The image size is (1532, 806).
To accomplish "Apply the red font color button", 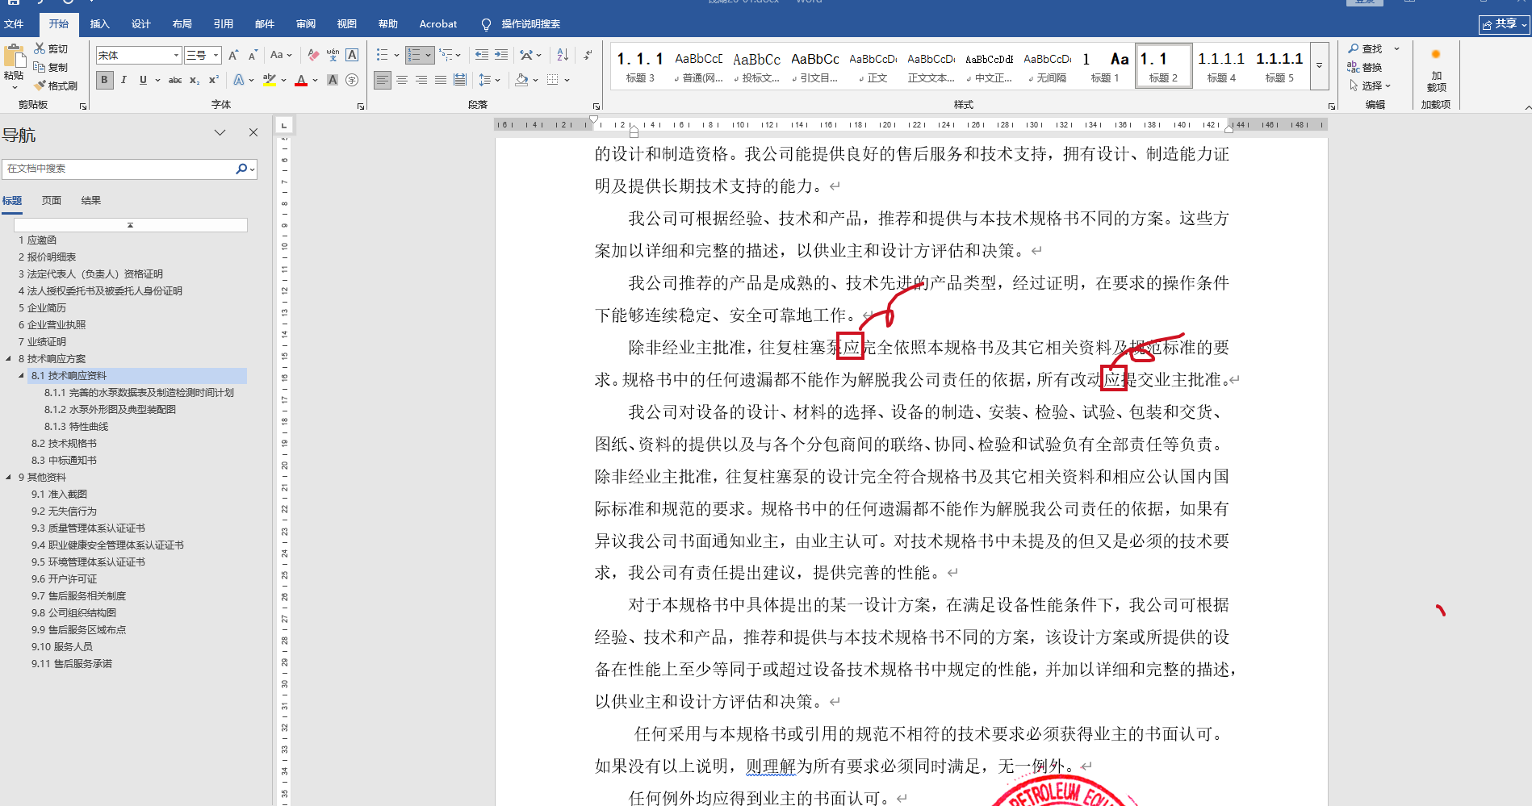I will (x=301, y=80).
